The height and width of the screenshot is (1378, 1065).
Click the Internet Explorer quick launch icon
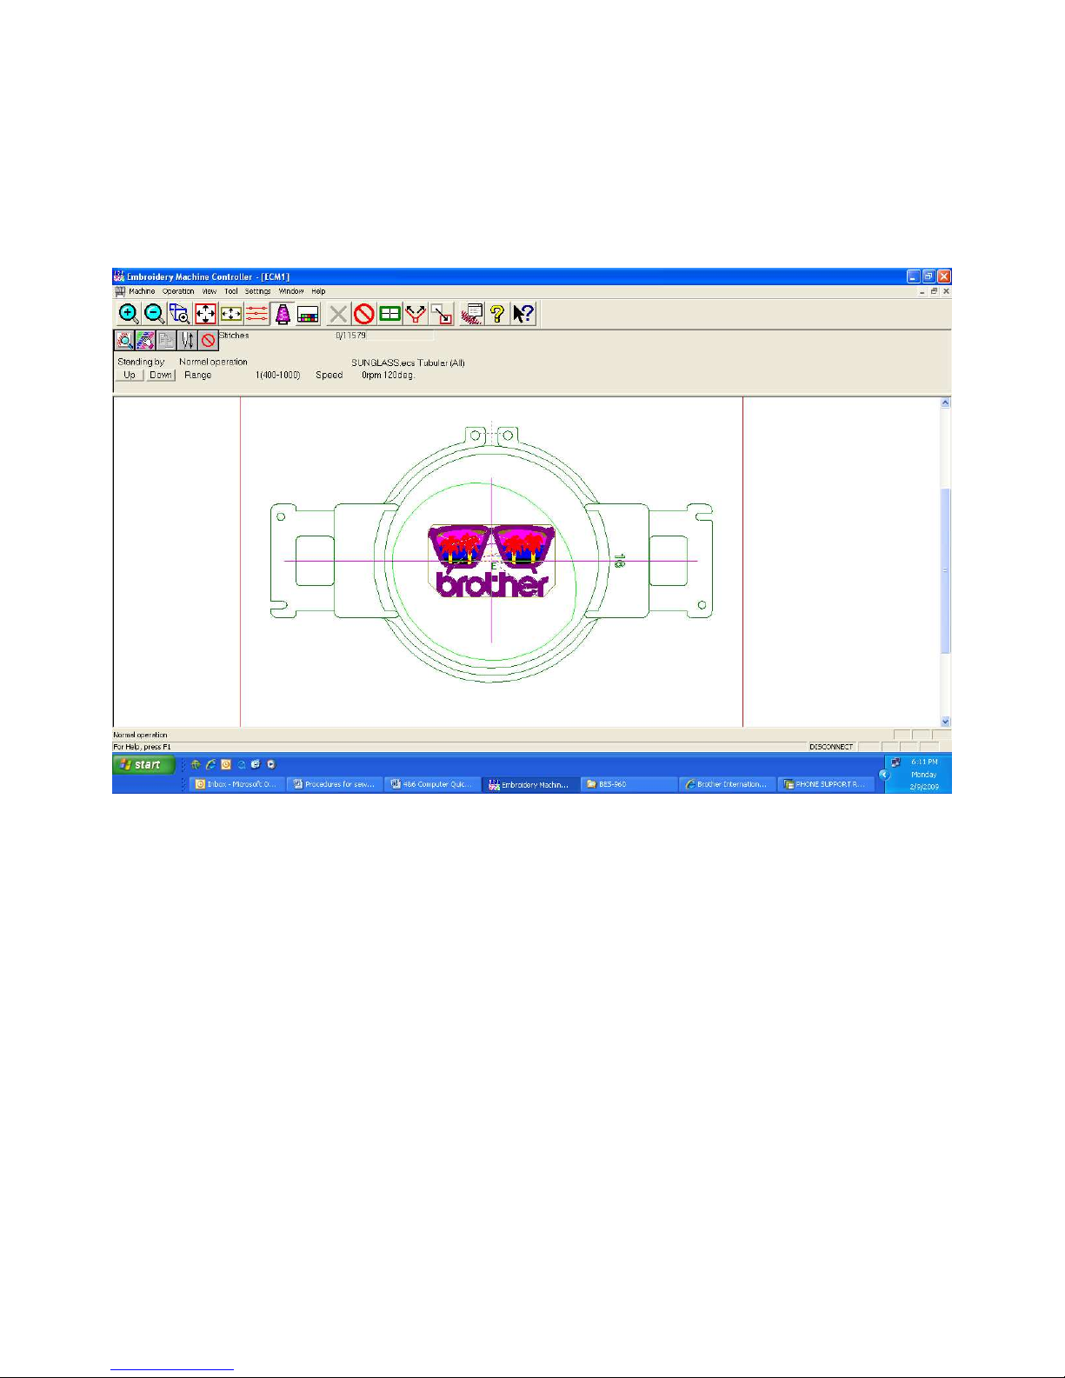210,764
